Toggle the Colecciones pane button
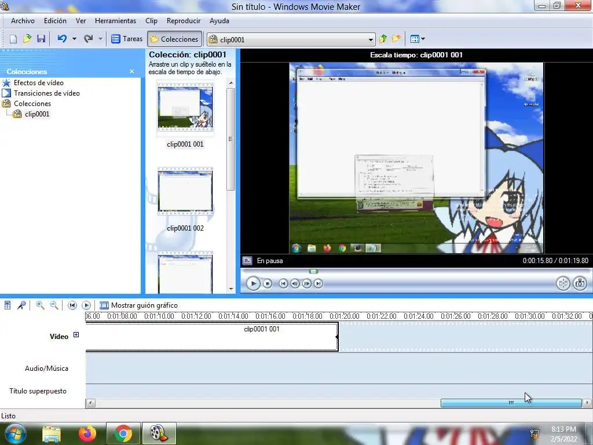 [x=174, y=39]
